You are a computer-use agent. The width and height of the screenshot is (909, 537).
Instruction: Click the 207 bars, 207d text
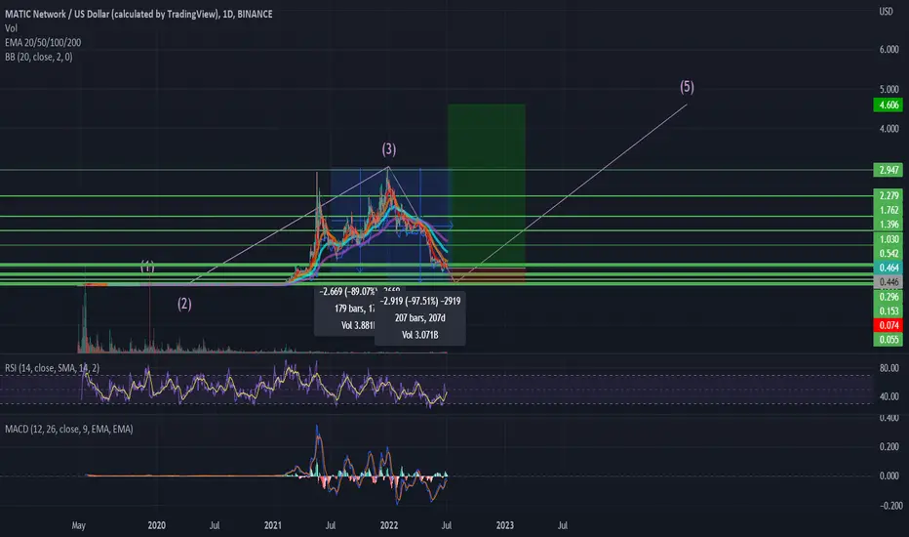[x=419, y=317]
